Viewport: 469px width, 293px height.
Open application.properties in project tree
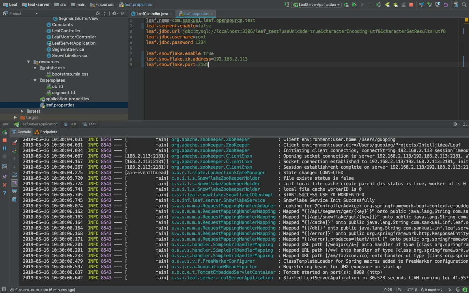tap(67, 99)
